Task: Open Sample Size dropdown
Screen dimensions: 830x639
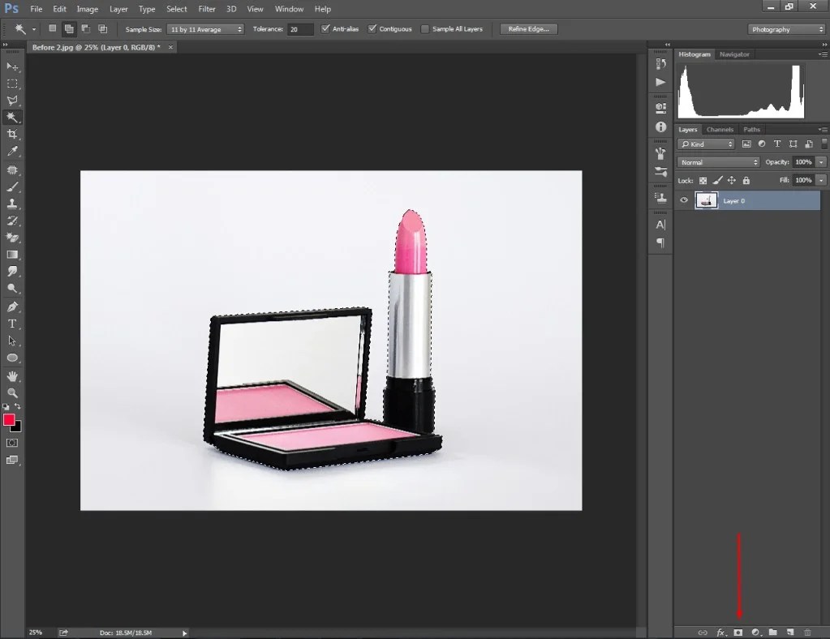Action: point(205,29)
